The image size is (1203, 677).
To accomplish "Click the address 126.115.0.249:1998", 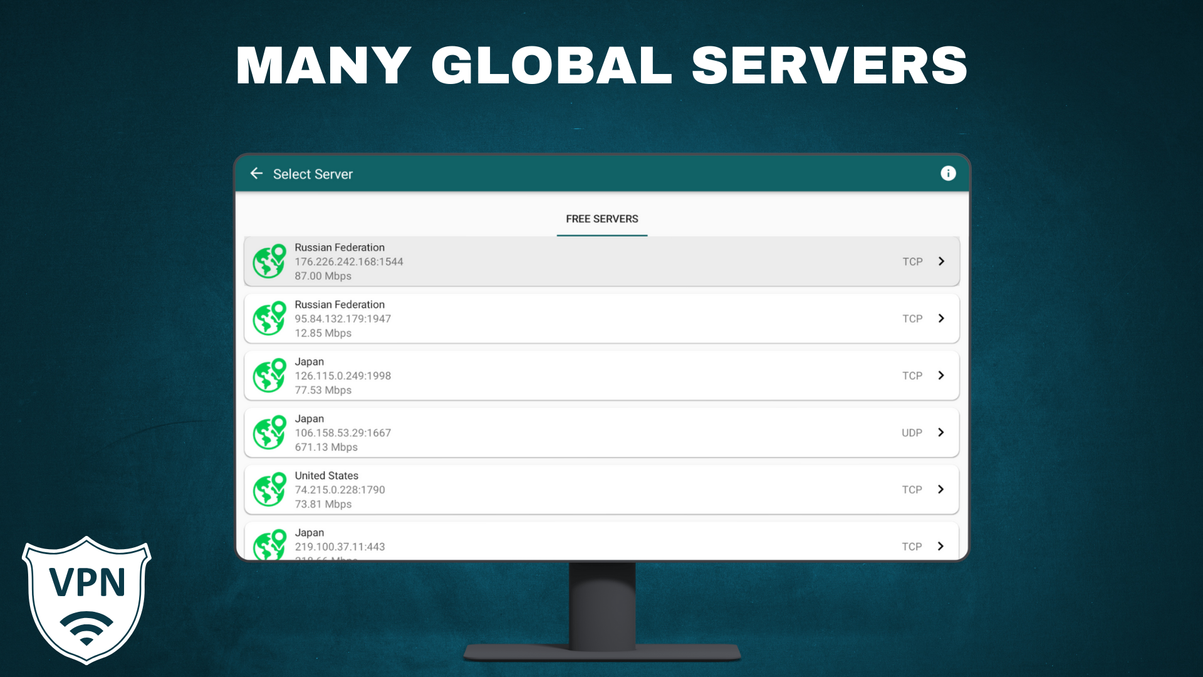I will point(343,375).
